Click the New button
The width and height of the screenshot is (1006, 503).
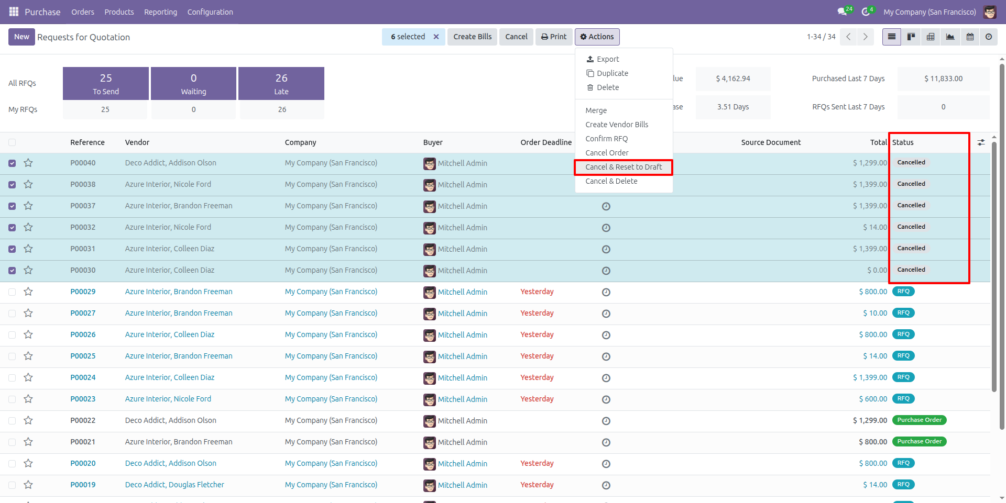click(21, 37)
